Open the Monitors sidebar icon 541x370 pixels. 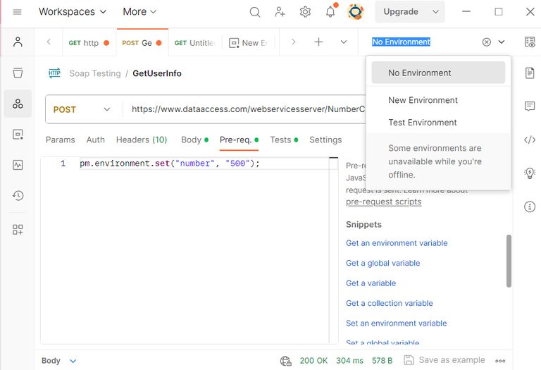click(18, 165)
